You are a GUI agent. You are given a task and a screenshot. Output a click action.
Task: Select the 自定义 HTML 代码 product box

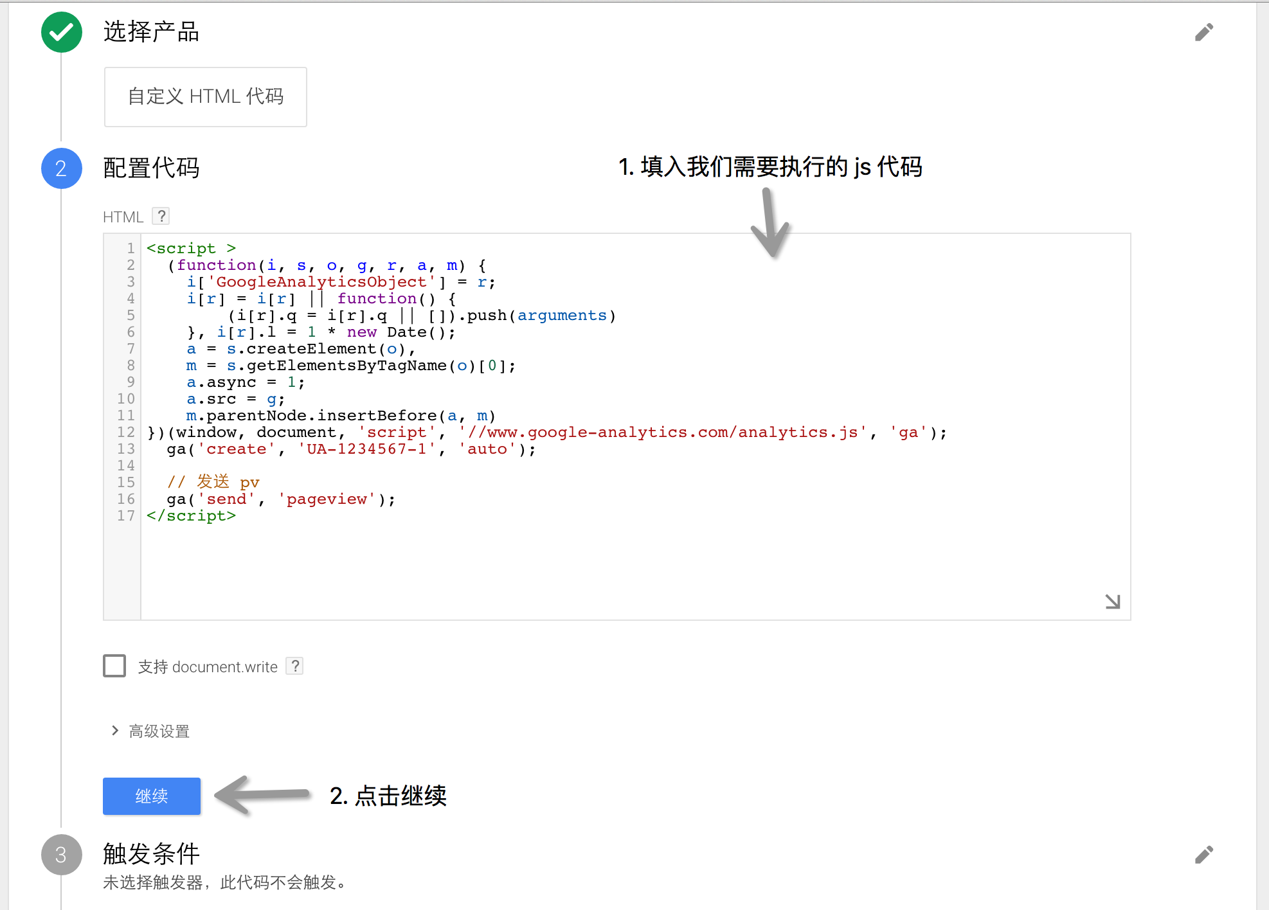(206, 96)
